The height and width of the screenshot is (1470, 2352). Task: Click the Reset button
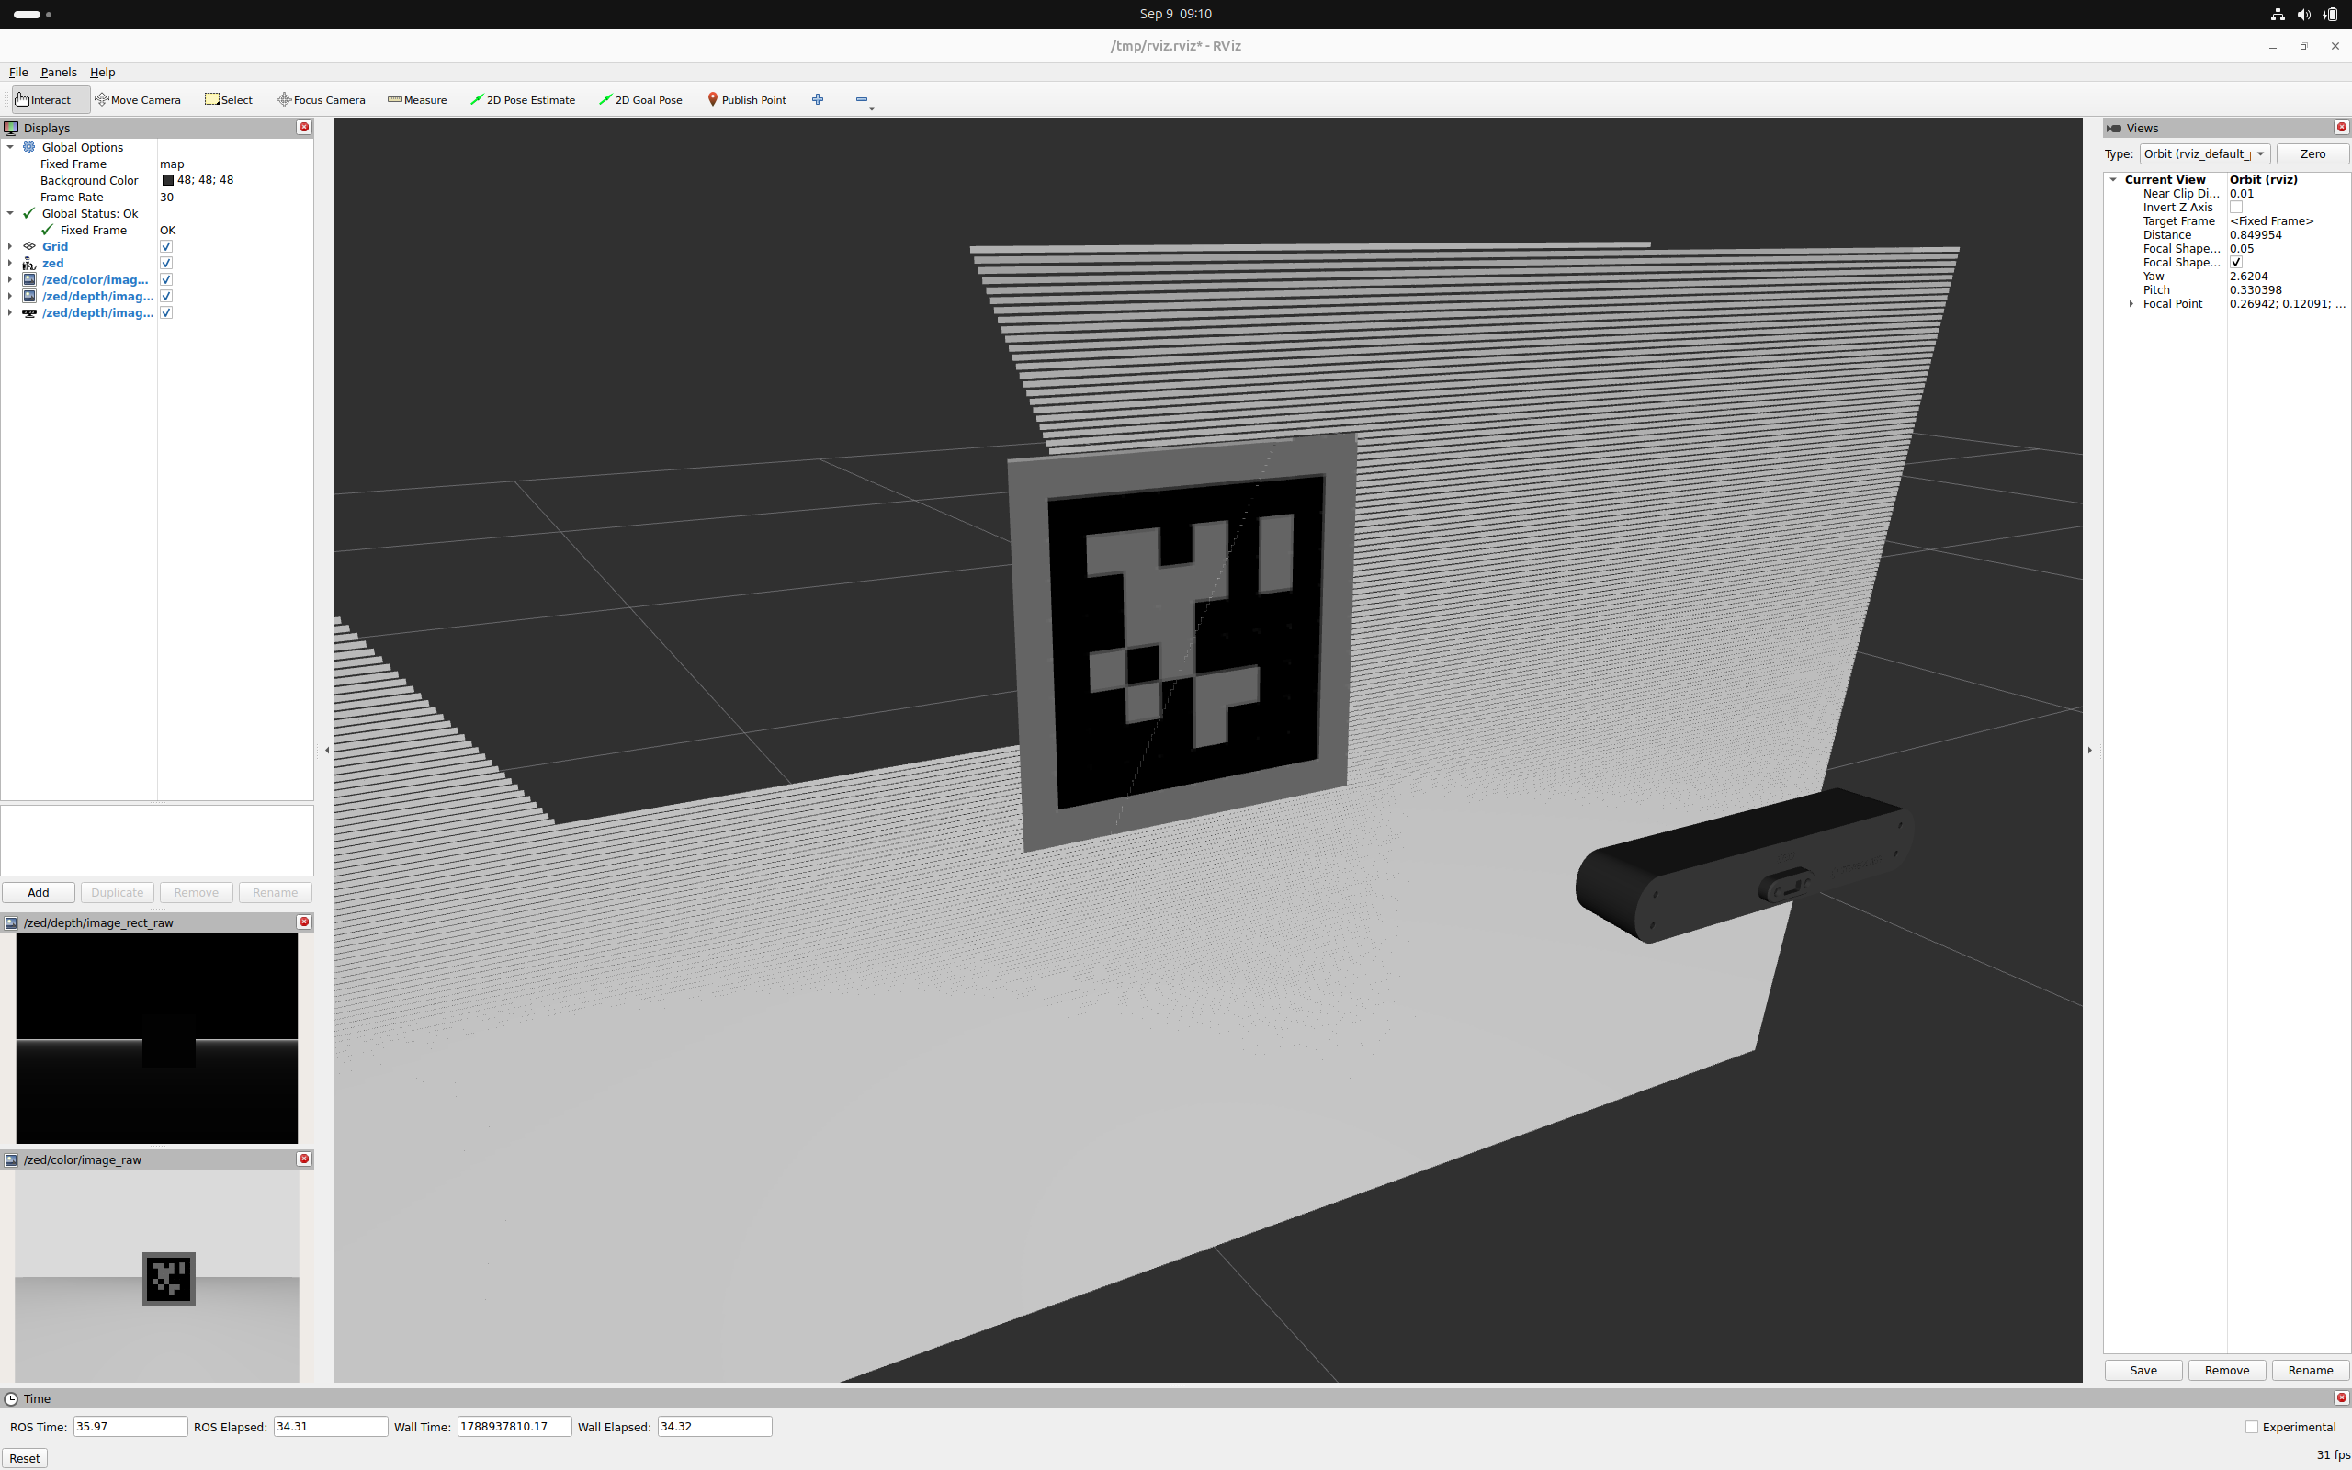pos(24,1457)
